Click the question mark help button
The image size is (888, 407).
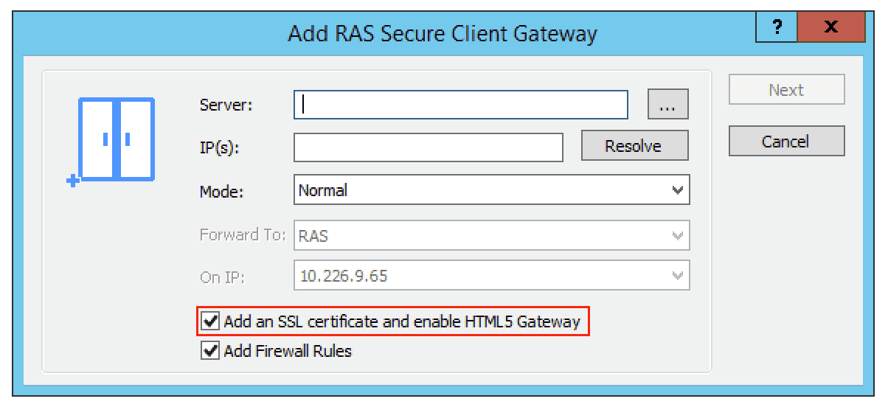click(x=777, y=27)
